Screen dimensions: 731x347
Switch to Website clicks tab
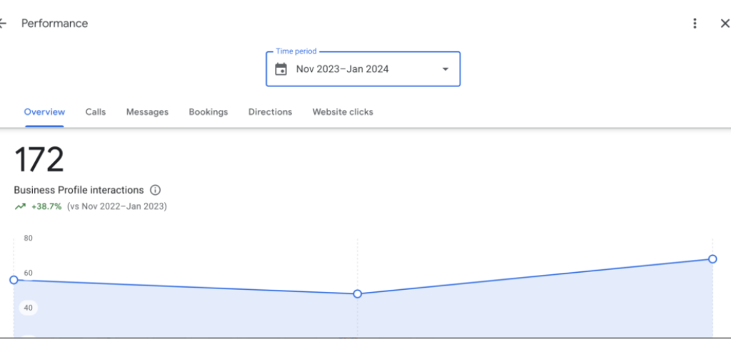[x=343, y=112]
